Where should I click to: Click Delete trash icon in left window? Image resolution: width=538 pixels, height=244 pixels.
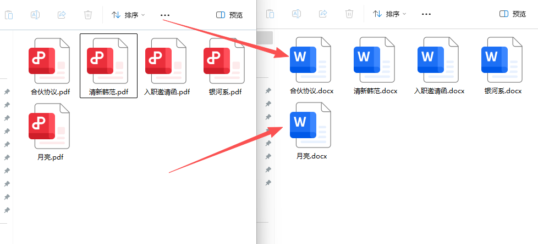(88, 15)
